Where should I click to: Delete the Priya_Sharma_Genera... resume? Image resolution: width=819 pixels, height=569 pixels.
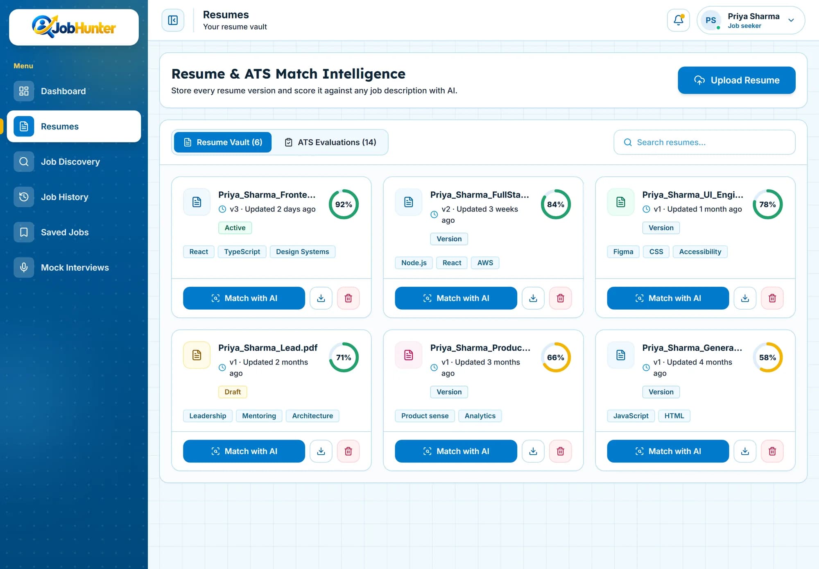click(x=772, y=451)
